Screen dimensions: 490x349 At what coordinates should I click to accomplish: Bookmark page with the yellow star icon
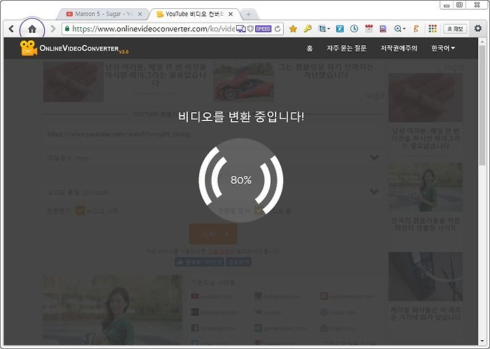[x=293, y=29]
